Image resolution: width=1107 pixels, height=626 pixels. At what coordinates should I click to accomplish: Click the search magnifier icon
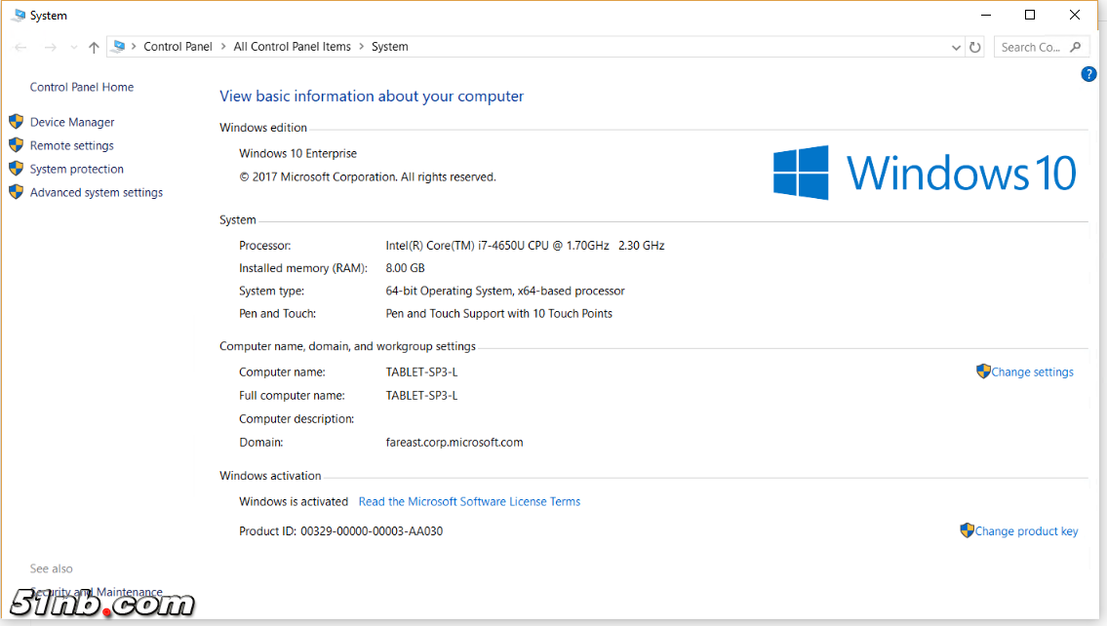(1076, 47)
